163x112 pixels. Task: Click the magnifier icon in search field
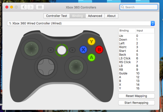click(x=123, y=7)
